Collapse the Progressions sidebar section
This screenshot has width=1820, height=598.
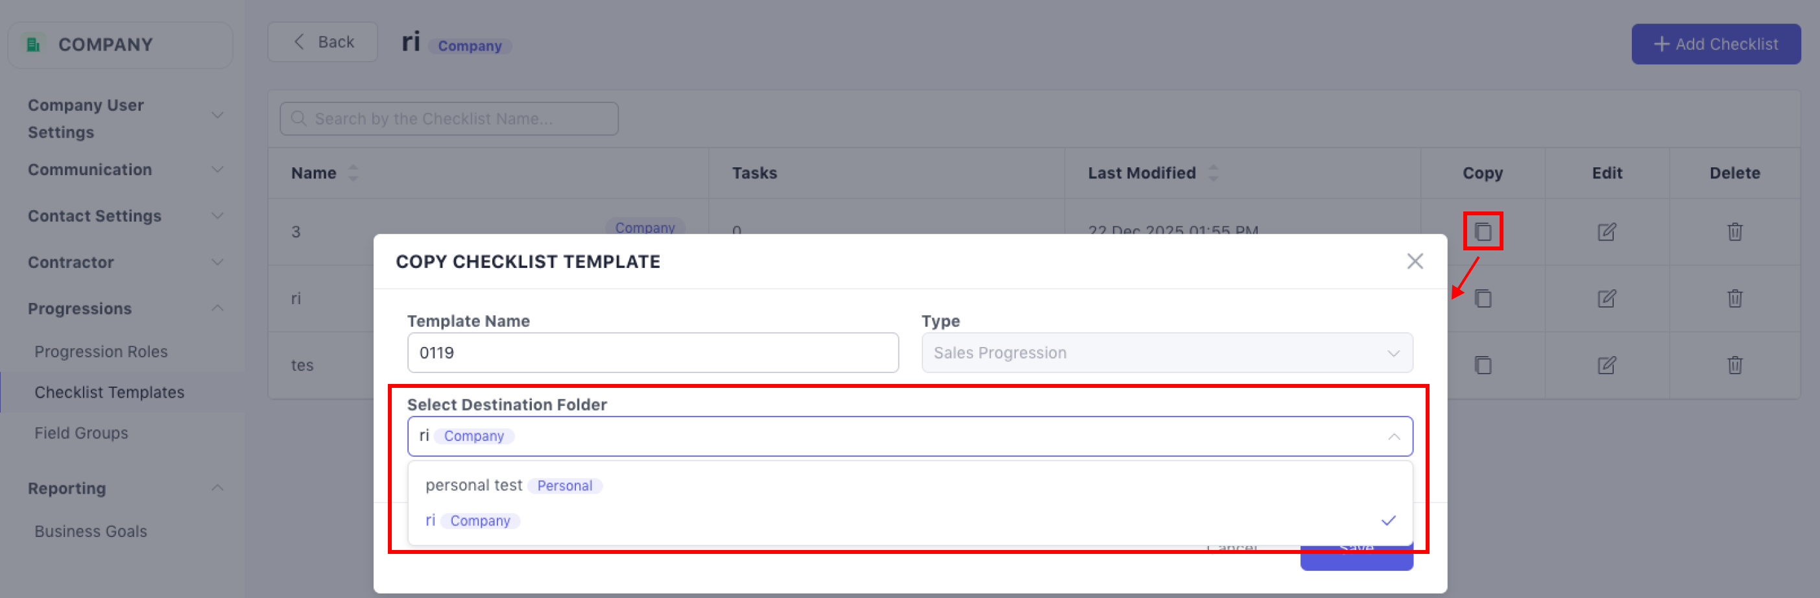(x=217, y=308)
